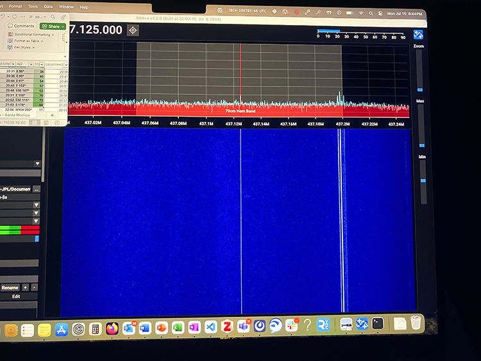Click the waterfall toggle icon at top right

click(x=418, y=35)
